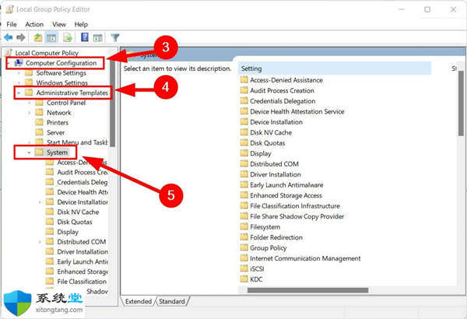Toggle the Show/Hide Console Tree icon
Image resolution: width=467 pixels, height=319 pixels.
[51, 37]
